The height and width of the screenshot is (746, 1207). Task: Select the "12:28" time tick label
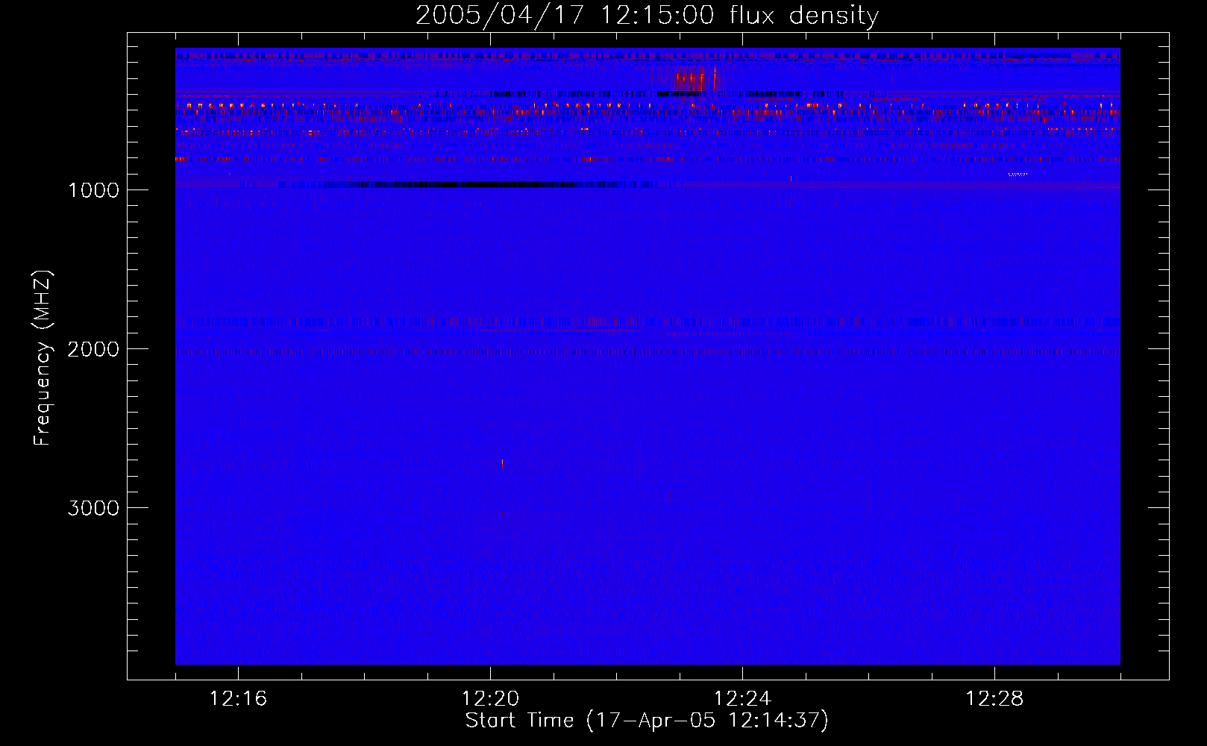pos(994,698)
